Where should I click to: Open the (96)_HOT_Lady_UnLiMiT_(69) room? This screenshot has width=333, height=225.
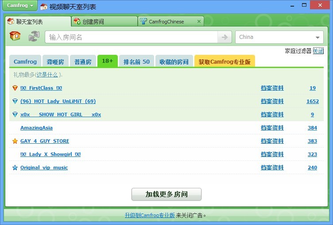click(x=58, y=101)
